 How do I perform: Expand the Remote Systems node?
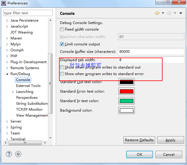pyautogui.click(x=7, y=68)
